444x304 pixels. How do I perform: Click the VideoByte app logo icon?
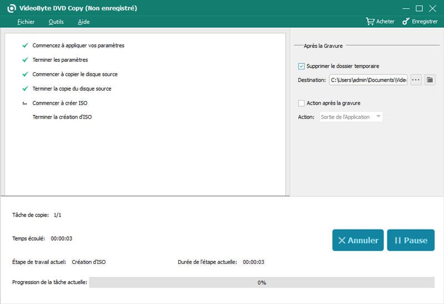(x=9, y=8)
